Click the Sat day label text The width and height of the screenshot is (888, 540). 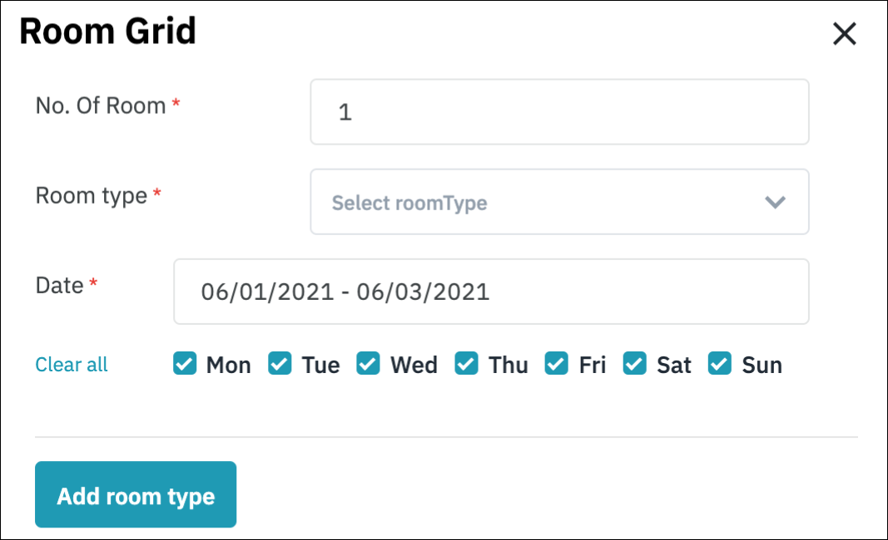tap(674, 366)
